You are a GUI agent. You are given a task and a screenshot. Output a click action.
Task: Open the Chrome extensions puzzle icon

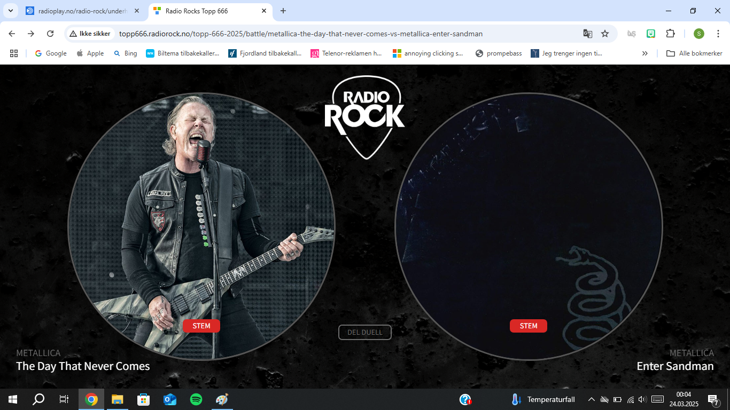(670, 34)
